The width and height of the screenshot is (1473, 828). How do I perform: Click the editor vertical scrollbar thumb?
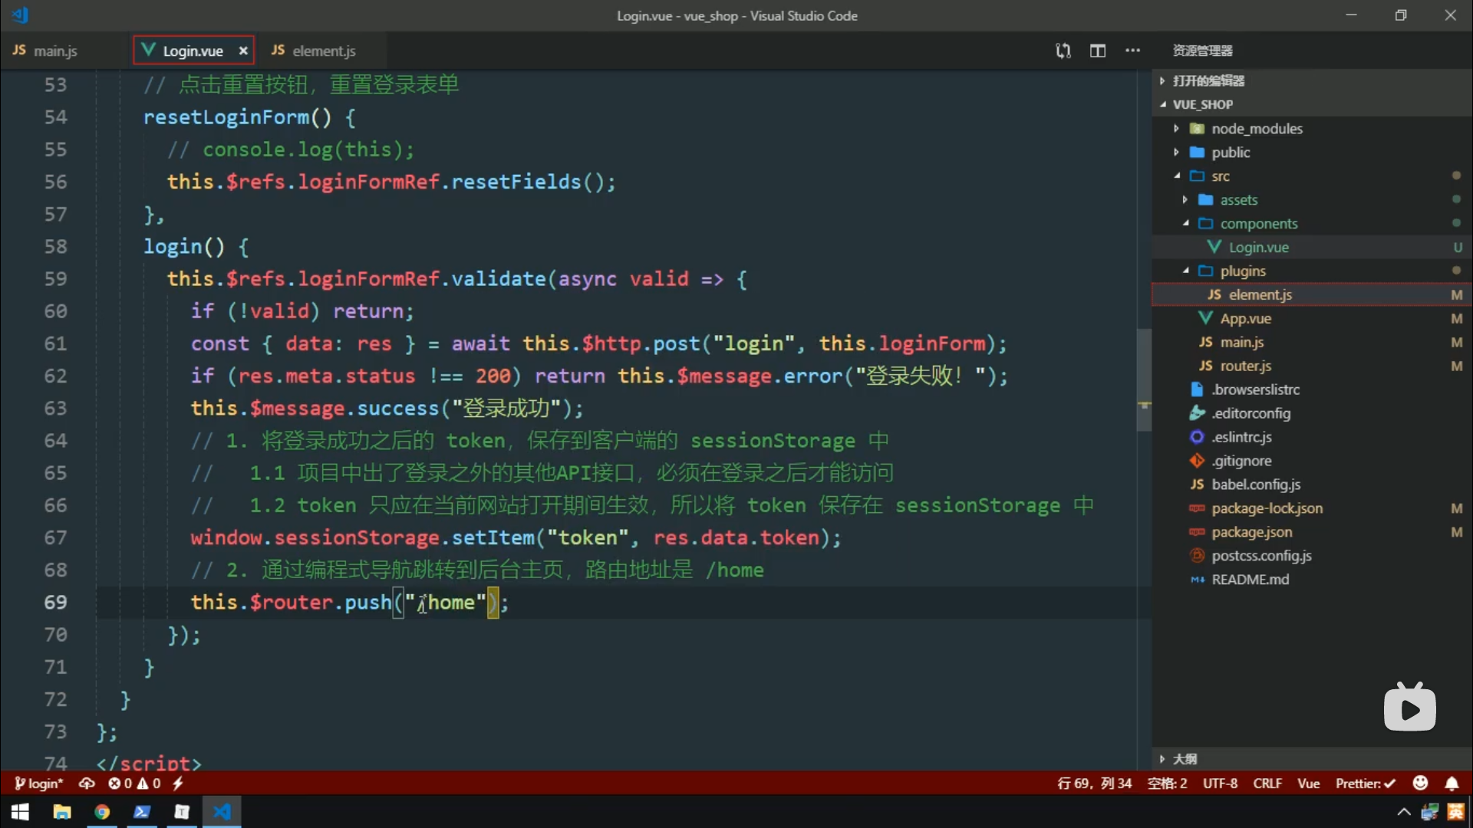[1144, 379]
